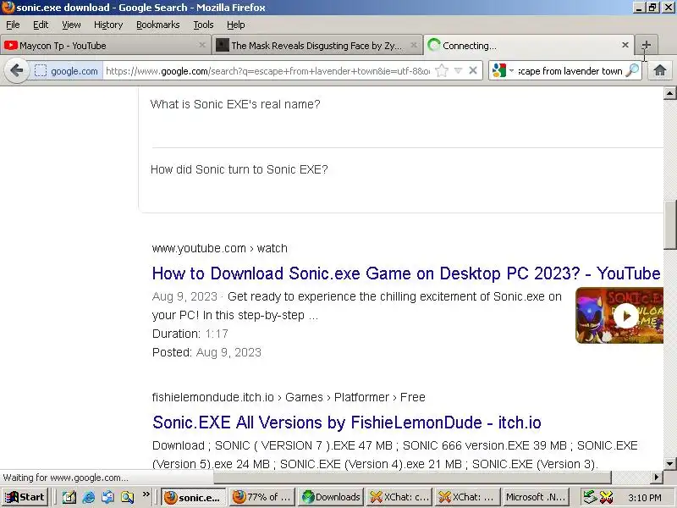
Task: Open the View menu
Action: pos(71,25)
